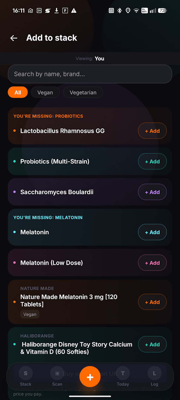
Task: Toggle the Vegetarian filter chip
Action: (x=83, y=93)
